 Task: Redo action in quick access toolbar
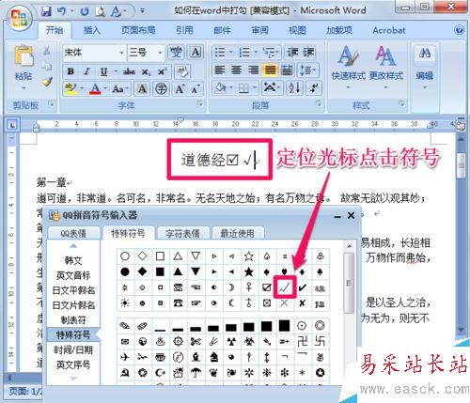click(x=85, y=11)
